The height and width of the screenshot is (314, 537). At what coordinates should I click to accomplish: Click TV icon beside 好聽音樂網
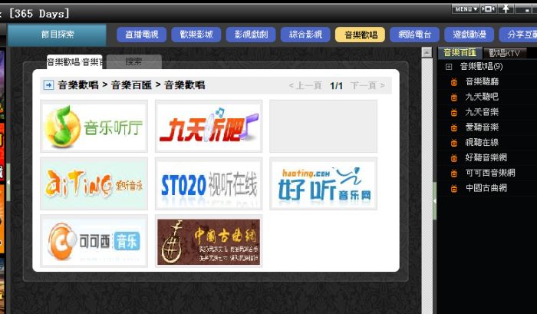click(x=454, y=158)
